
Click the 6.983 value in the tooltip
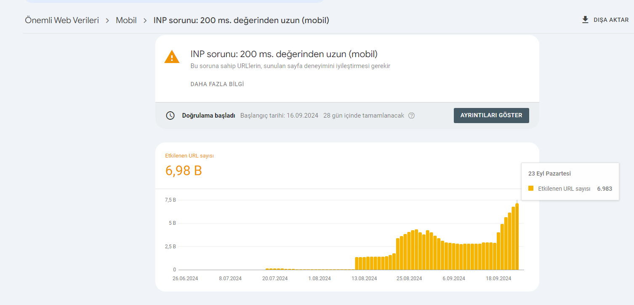(x=605, y=189)
